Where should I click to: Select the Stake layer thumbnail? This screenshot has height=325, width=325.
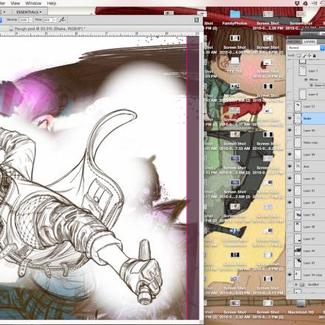tap(298, 118)
